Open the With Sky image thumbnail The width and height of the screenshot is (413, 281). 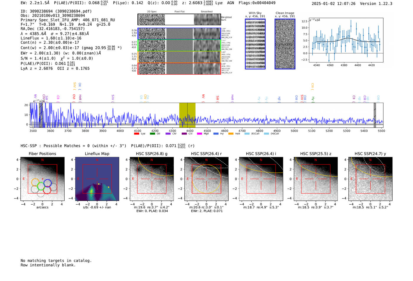(255, 44)
